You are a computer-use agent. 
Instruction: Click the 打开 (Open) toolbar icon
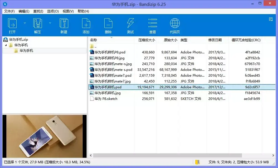click(12, 23)
